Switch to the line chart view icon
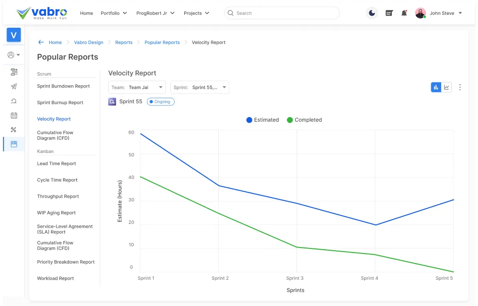This screenshot has width=478, height=306. [x=447, y=87]
